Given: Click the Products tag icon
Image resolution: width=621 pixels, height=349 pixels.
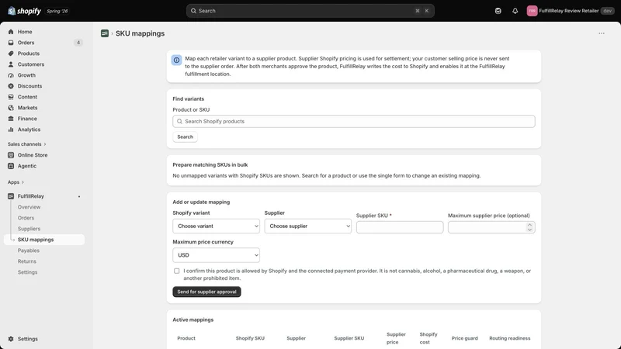Looking at the screenshot, I should 11,54.
